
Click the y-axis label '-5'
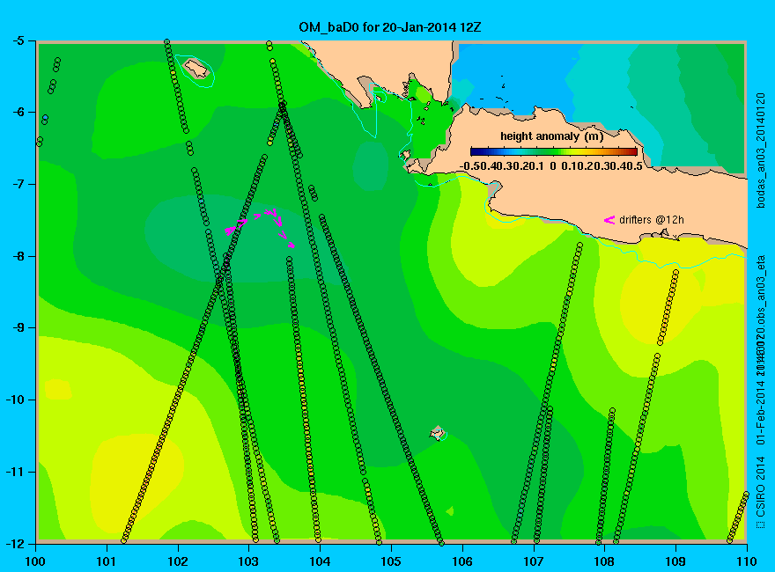(x=17, y=40)
